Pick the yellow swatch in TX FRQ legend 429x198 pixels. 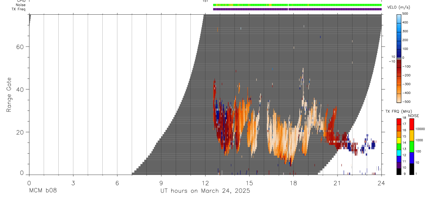[x=399, y=140]
